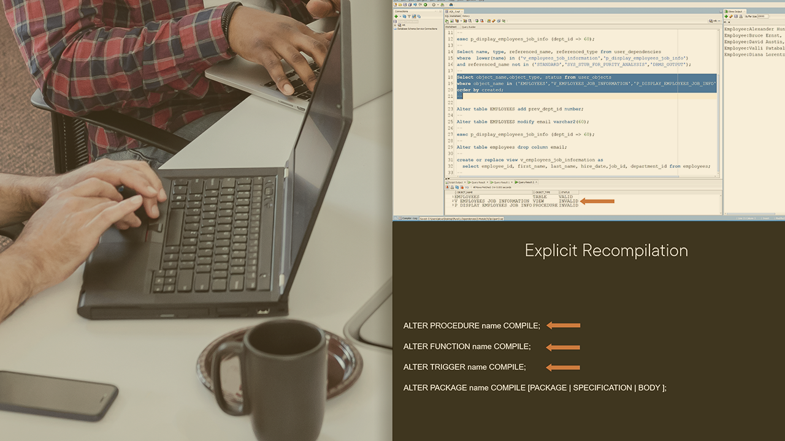Click the VALID status cell
This screenshot has height=441, width=785.
pos(566,197)
